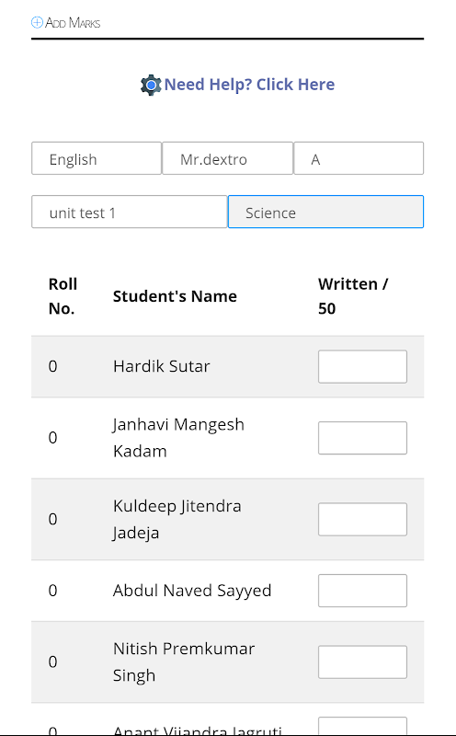Screen dimensions: 456x736
Task: Open the Need Help? Click Here link
Action: coord(249,85)
